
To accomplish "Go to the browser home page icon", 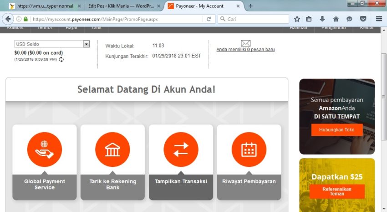I will (x=336, y=19).
